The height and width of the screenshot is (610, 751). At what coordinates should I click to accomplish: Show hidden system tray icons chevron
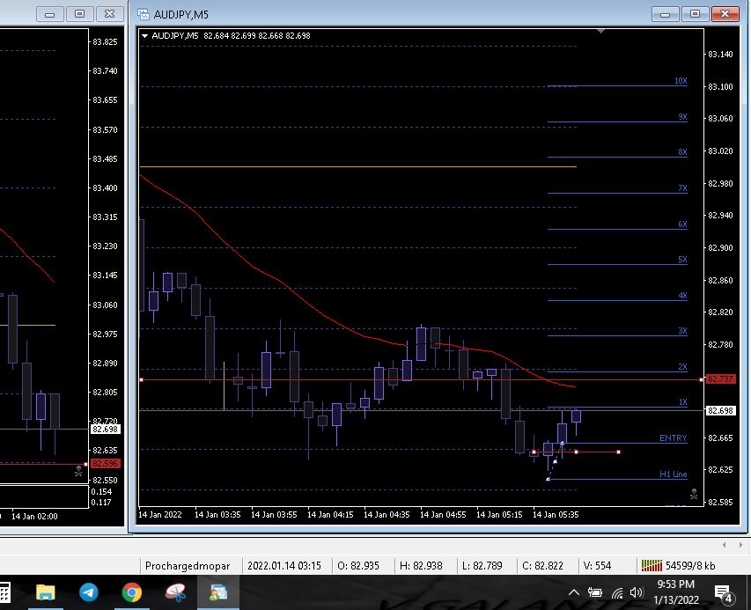(x=574, y=592)
